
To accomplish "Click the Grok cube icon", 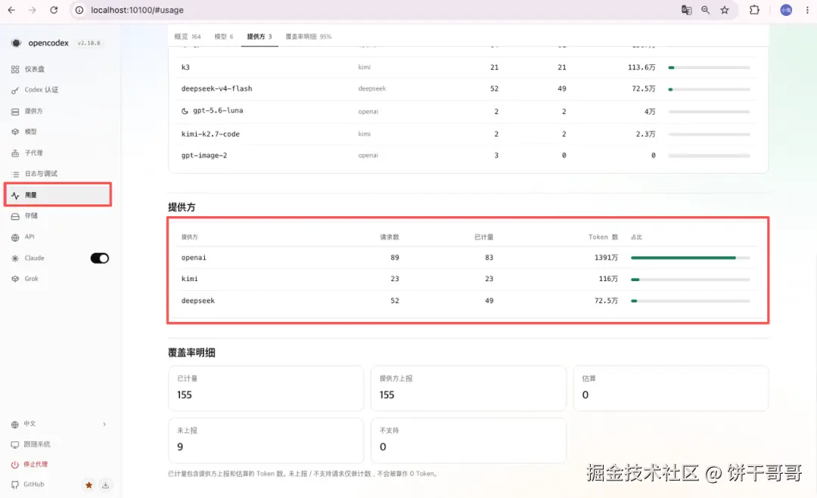I will [x=15, y=279].
